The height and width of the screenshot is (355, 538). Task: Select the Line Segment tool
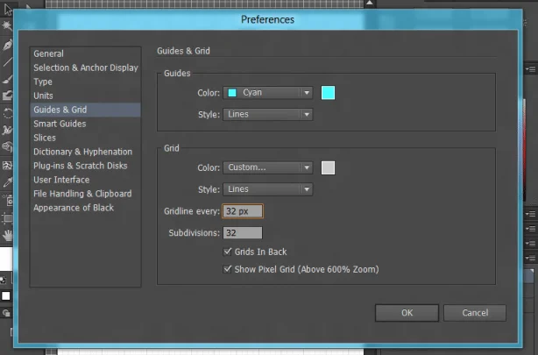point(7,62)
